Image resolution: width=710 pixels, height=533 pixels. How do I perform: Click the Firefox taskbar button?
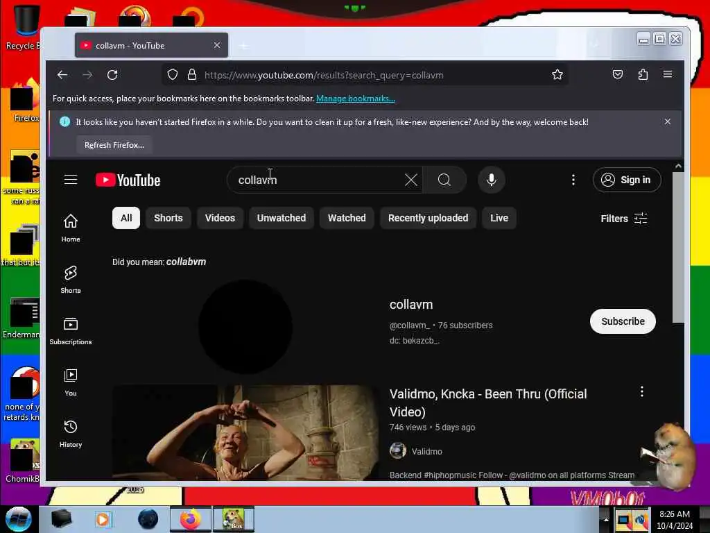pyautogui.click(x=191, y=519)
